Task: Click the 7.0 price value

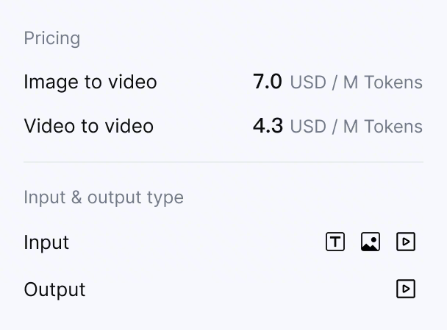Action: click(x=268, y=82)
